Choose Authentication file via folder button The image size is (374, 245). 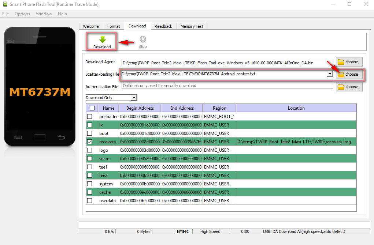(x=349, y=87)
